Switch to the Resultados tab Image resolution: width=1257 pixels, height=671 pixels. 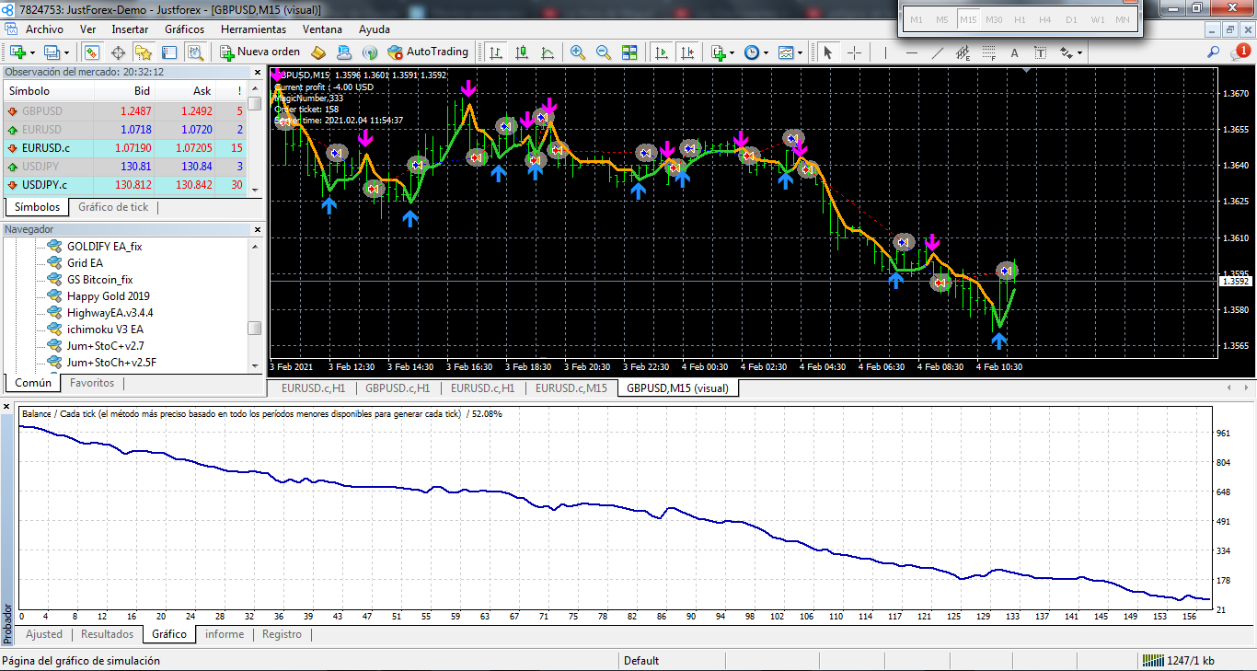pyautogui.click(x=107, y=634)
